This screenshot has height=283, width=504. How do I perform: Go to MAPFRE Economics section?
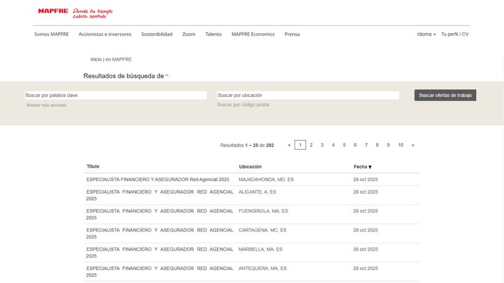pyautogui.click(x=253, y=34)
